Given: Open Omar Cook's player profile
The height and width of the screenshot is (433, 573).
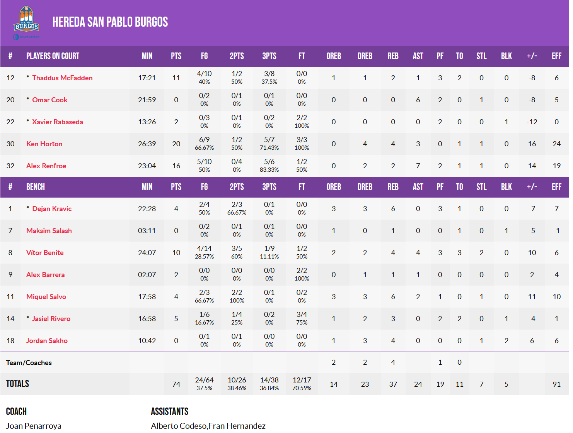Looking at the screenshot, I should (x=49, y=100).
